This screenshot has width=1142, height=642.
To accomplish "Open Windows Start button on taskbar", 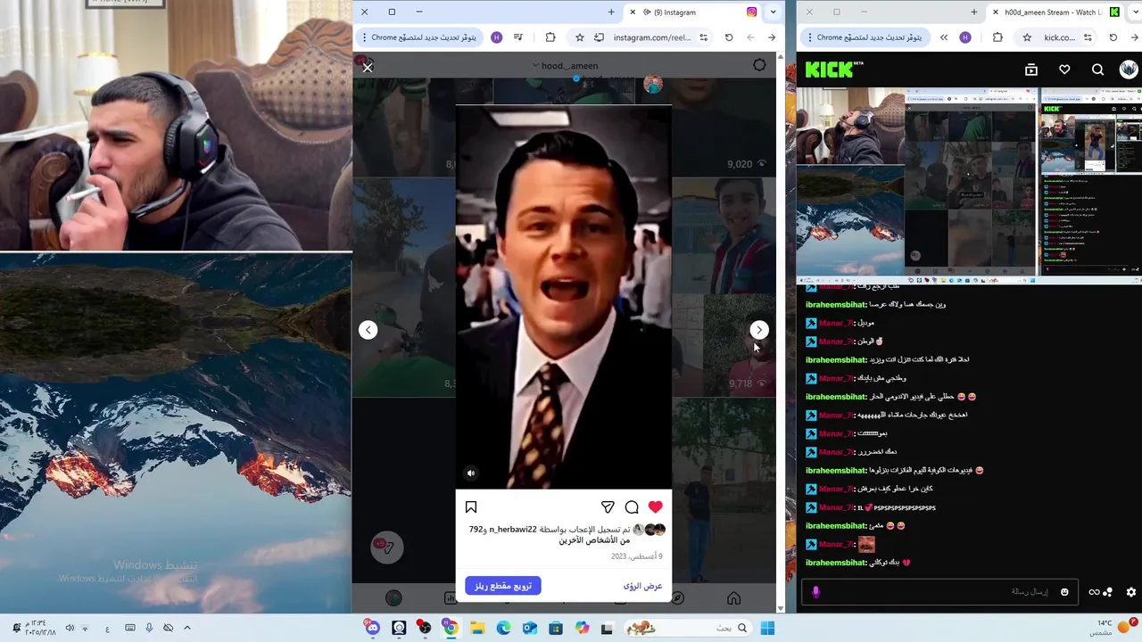I will (767, 628).
